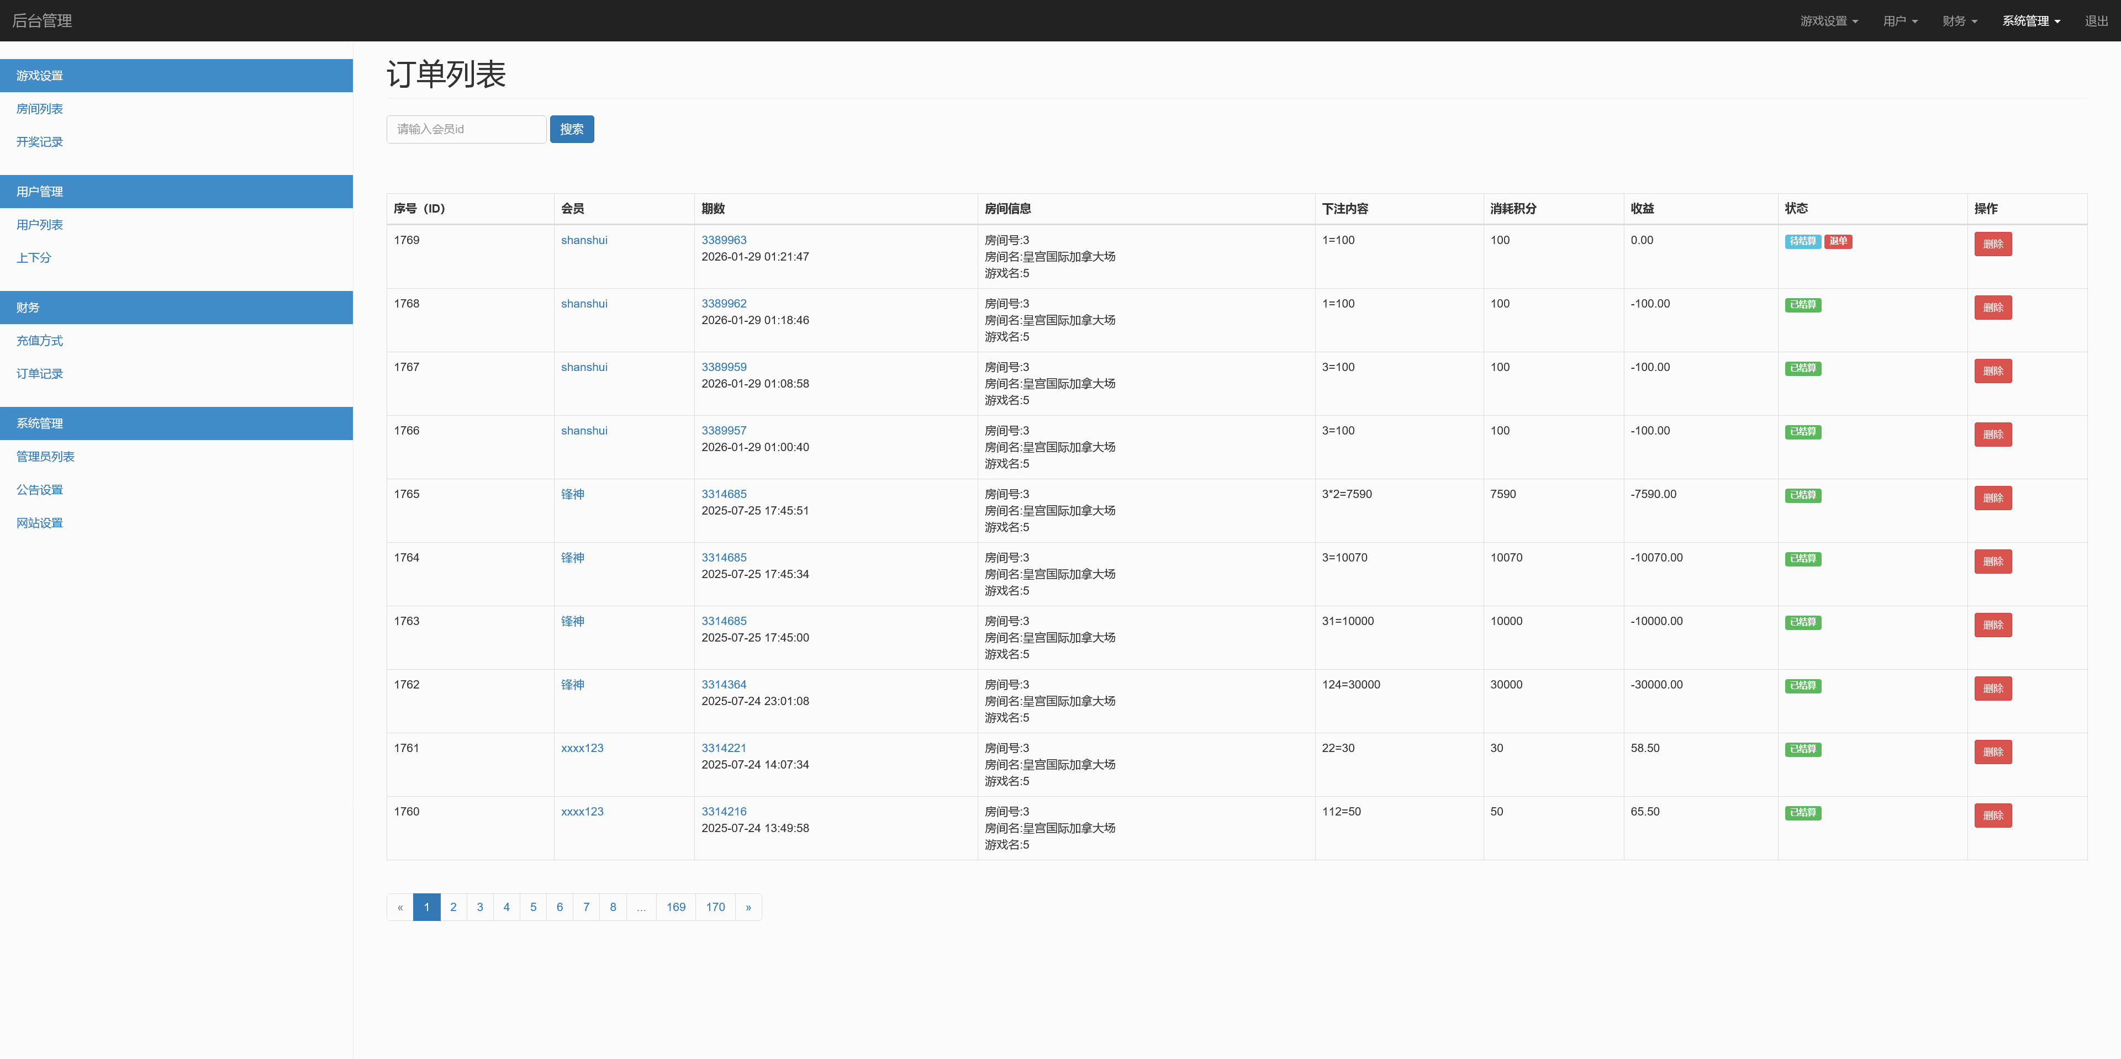2121x1059 pixels.
Task: Open 房间列表 in the sidebar
Action: click(40, 109)
